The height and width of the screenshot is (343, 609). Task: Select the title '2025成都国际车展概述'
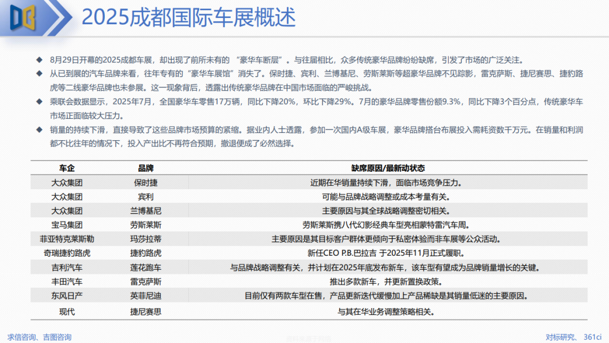click(188, 17)
